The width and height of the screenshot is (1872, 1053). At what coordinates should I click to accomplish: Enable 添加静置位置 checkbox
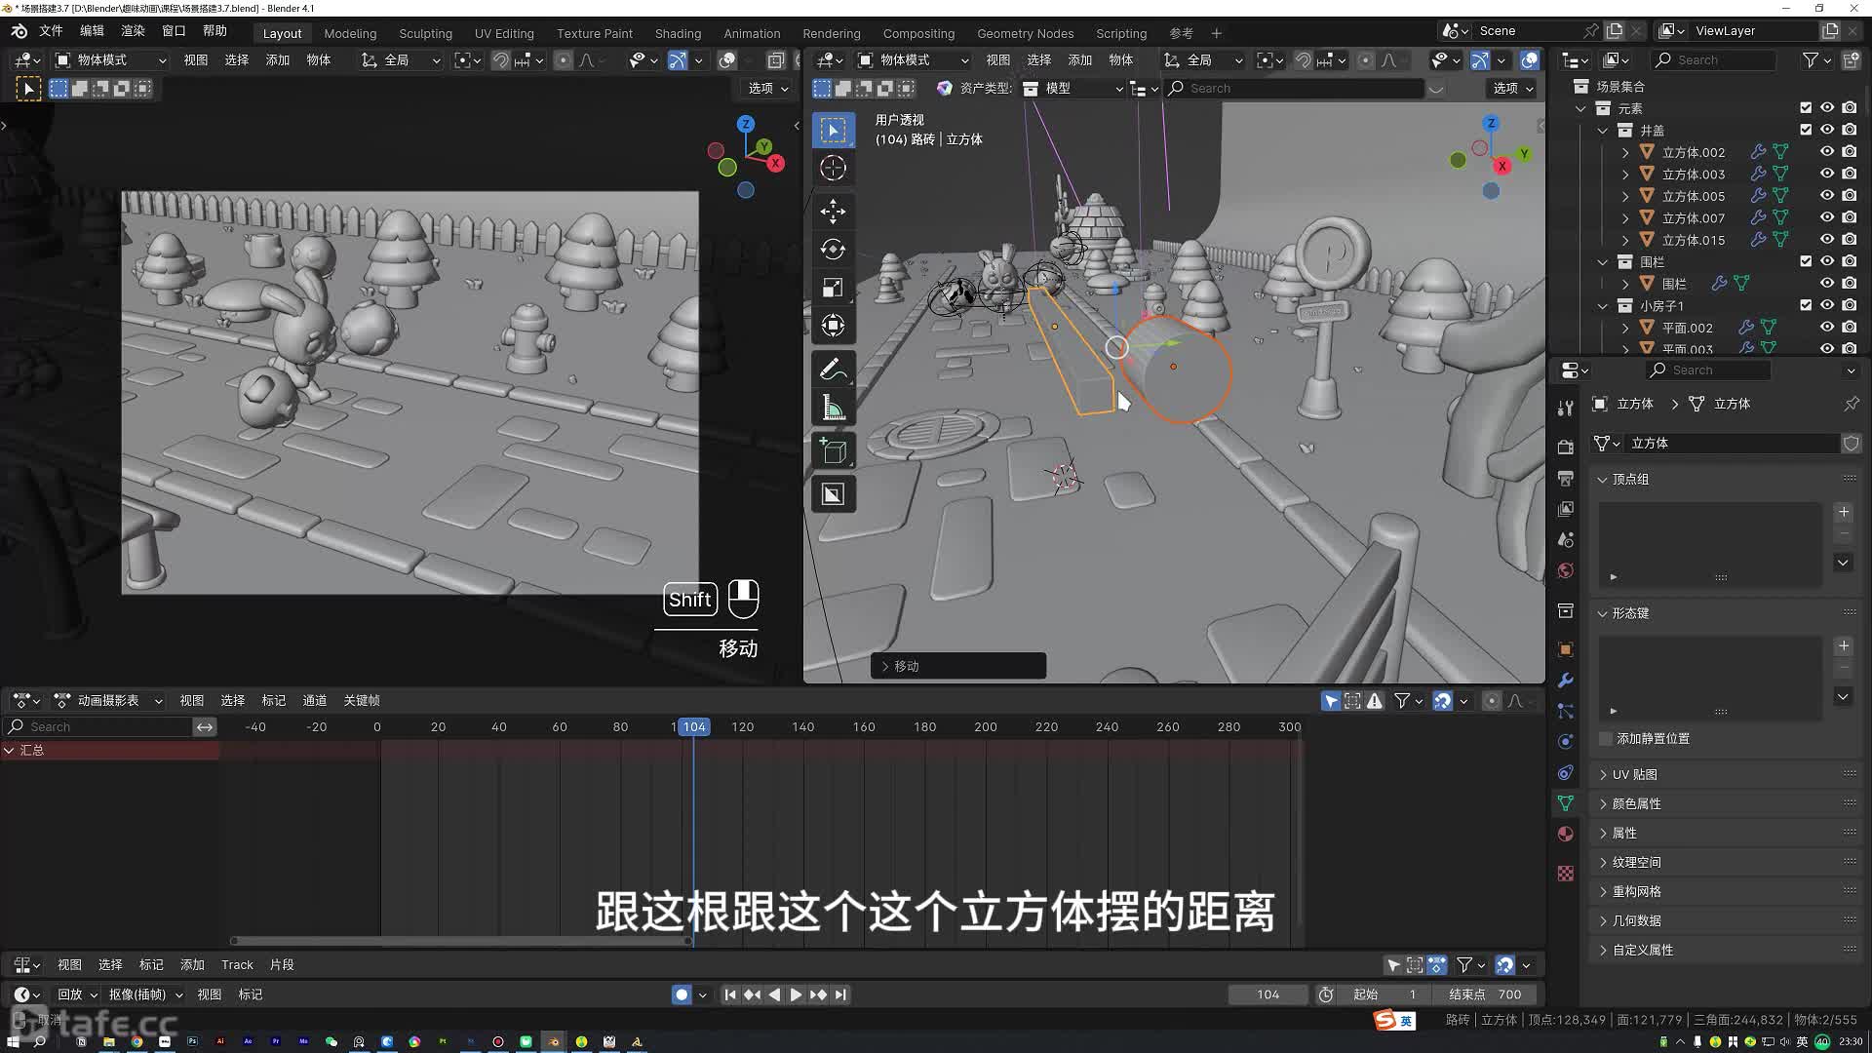coord(1605,739)
